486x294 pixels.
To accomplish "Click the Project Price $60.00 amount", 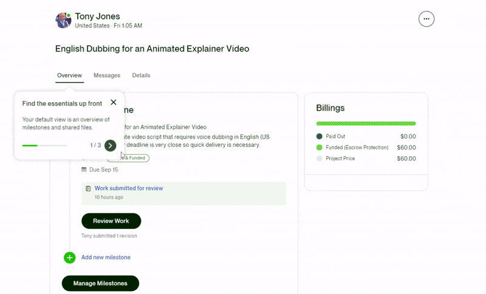I will (x=406, y=159).
